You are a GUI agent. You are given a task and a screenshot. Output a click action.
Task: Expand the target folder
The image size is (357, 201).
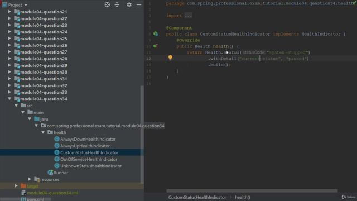pyautogui.click(x=16, y=186)
